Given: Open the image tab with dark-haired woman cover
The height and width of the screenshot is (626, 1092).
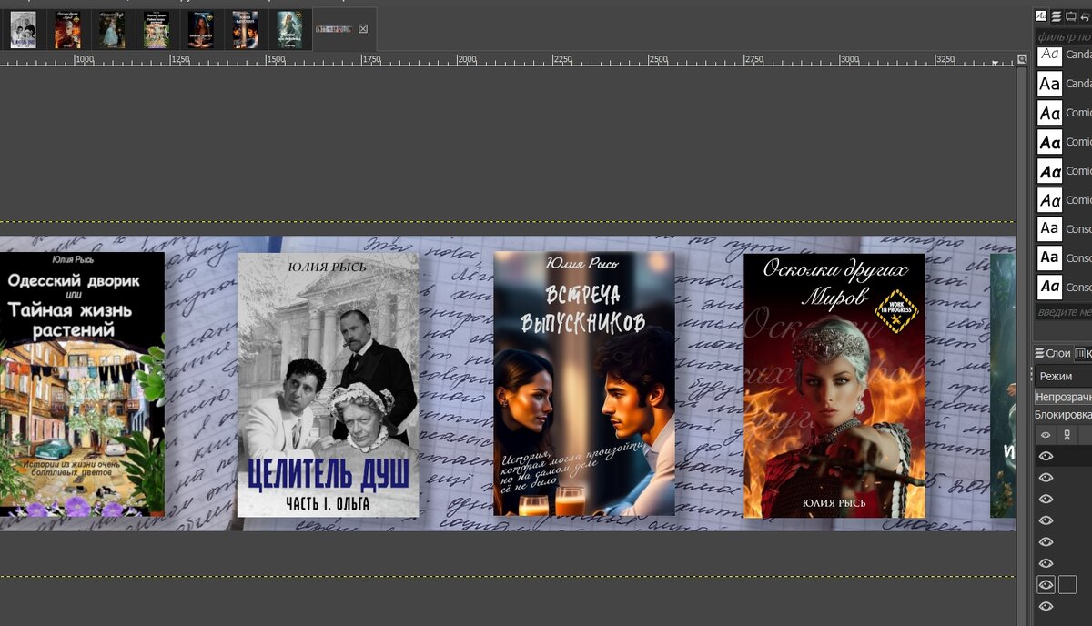Looking at the screenshot, I should coord(201,30).
